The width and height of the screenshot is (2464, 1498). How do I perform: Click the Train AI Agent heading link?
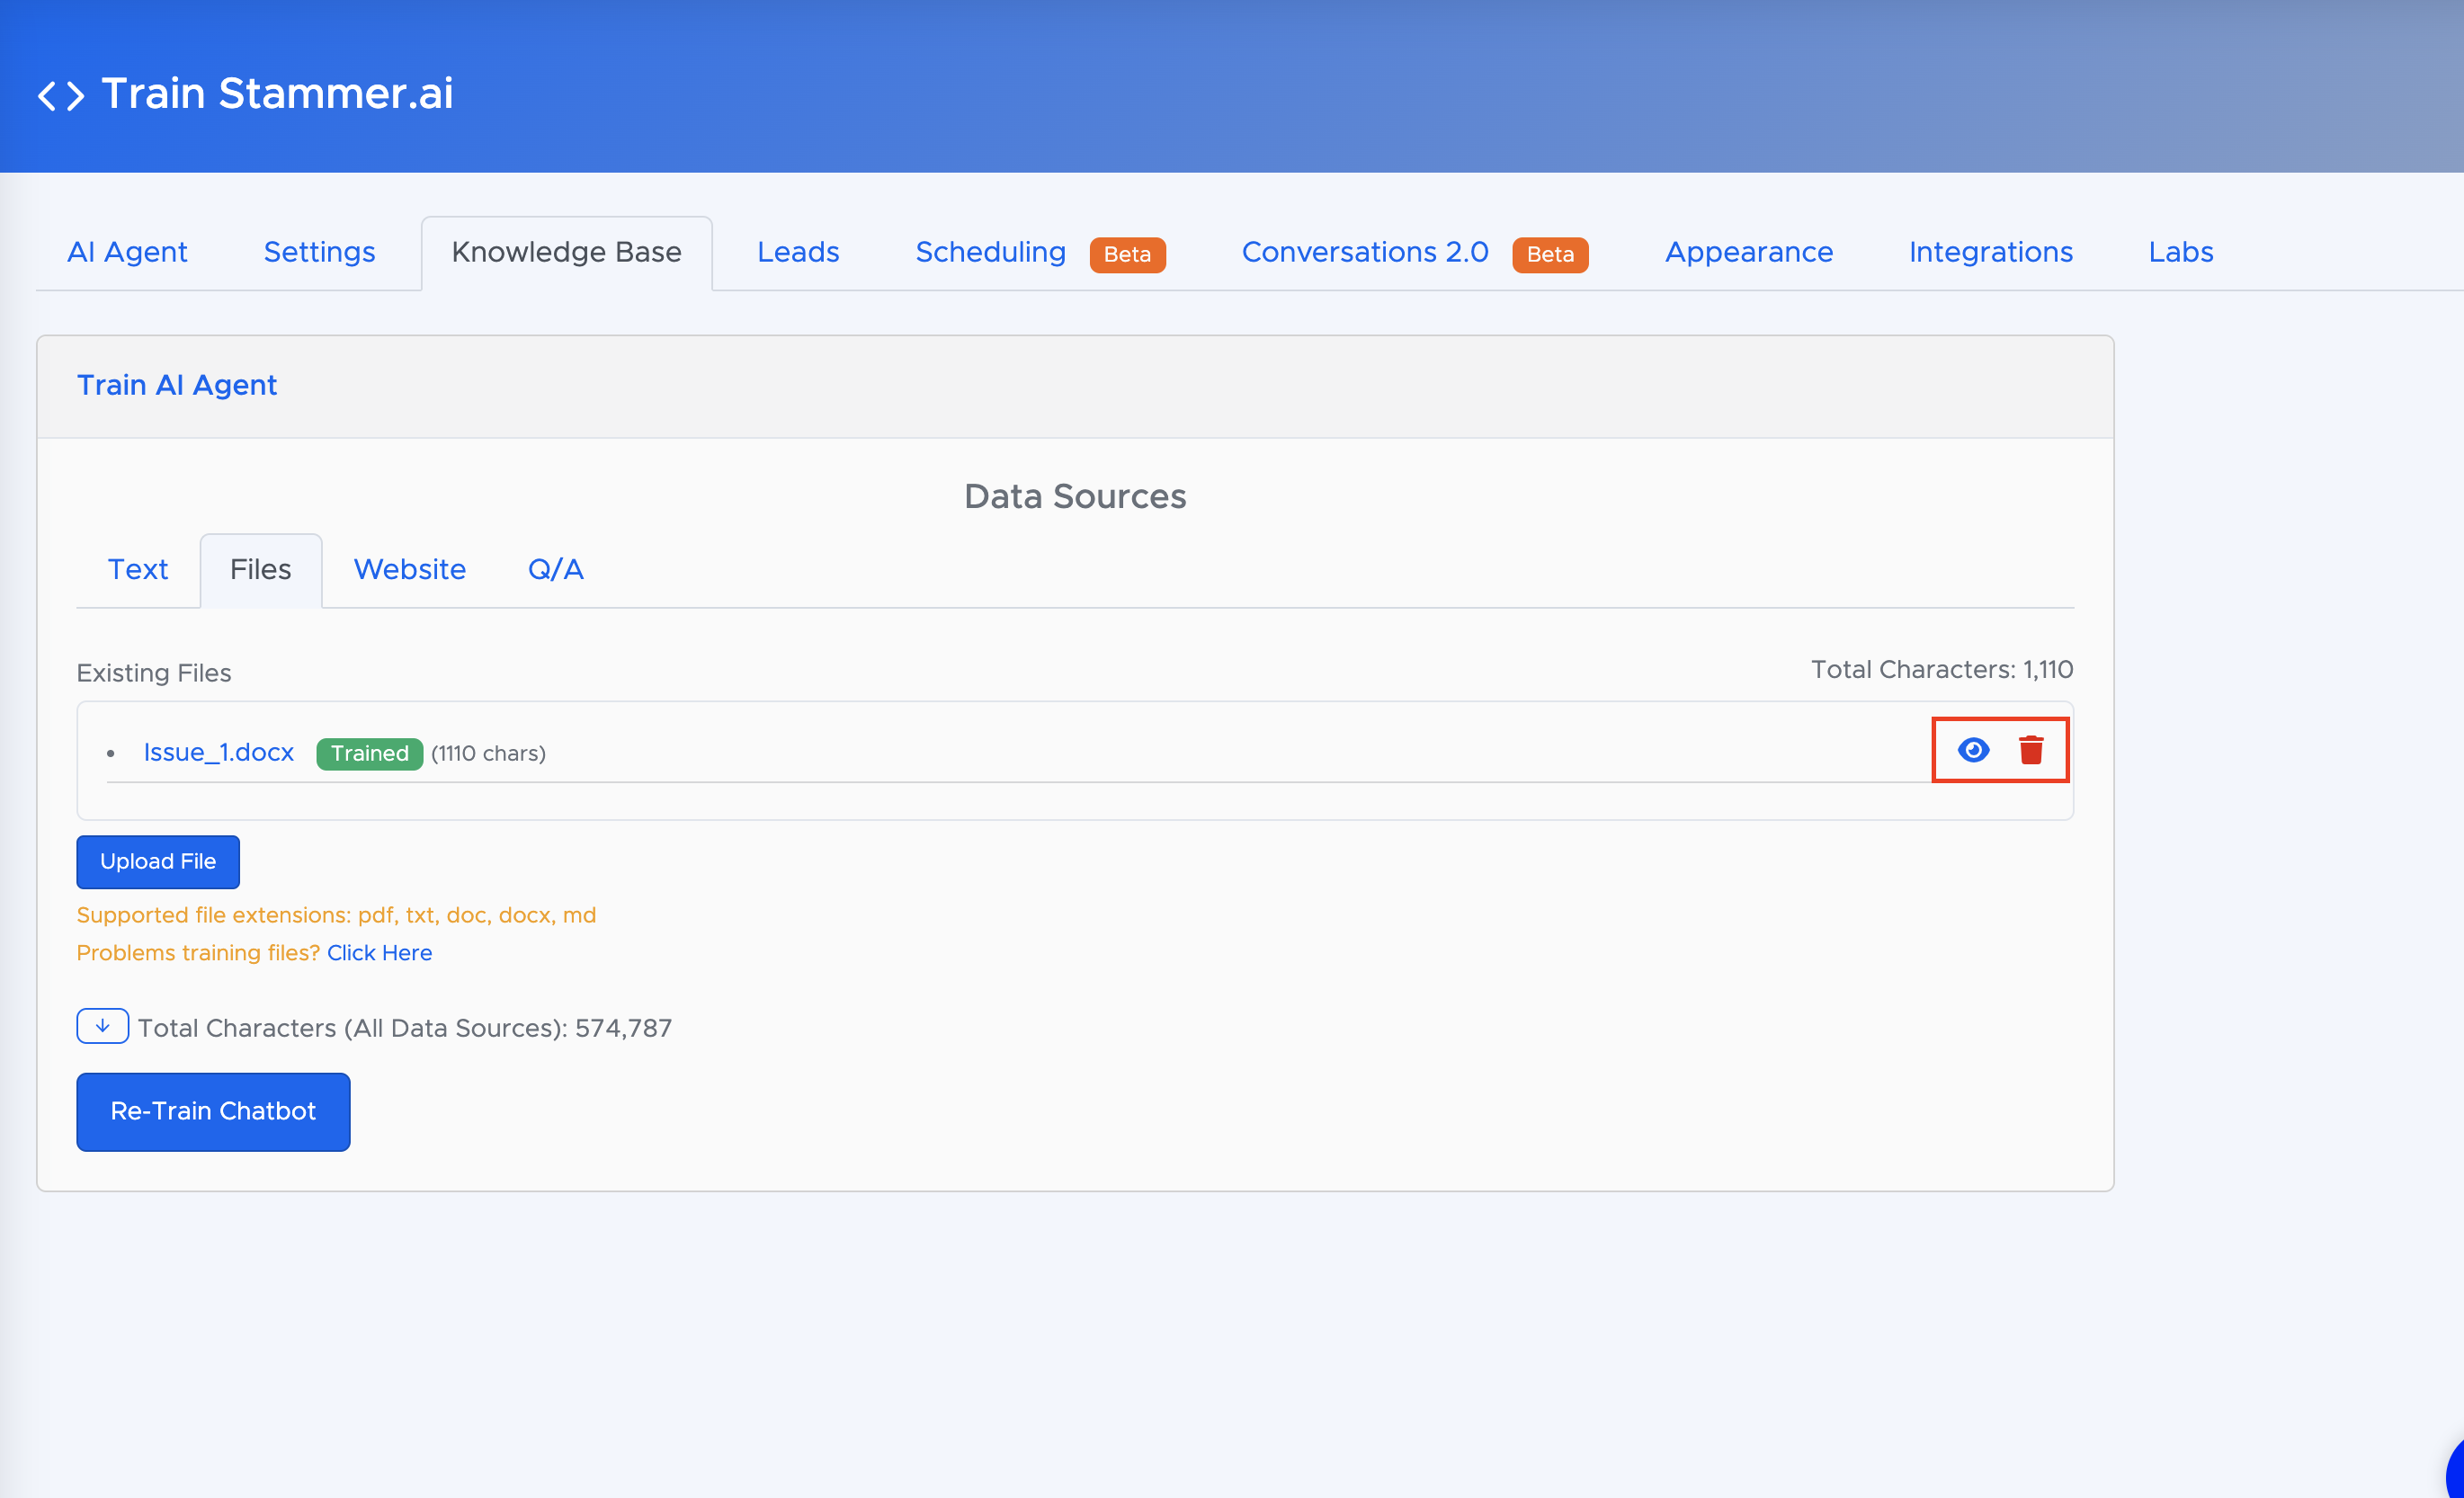coord(177,385)
